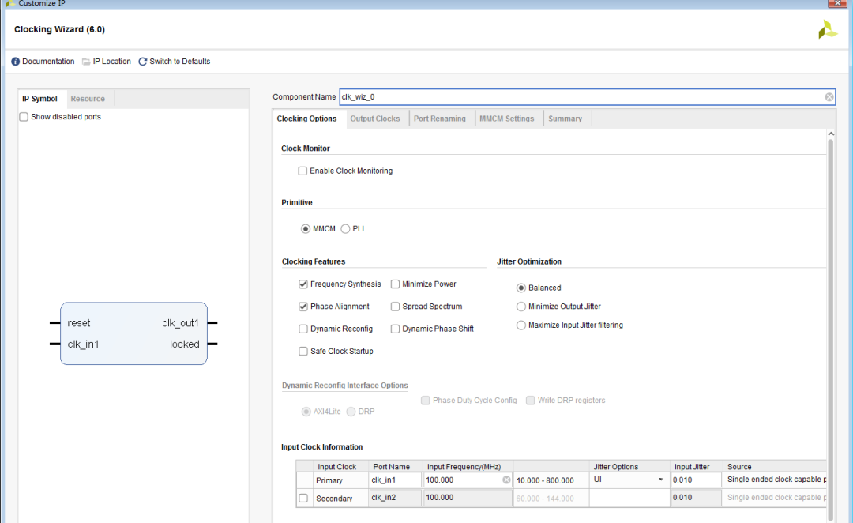Viewport: 853px width, 523px height.
Task: Click the Input Frequency(MHz) column header
Action: [464, 466]
